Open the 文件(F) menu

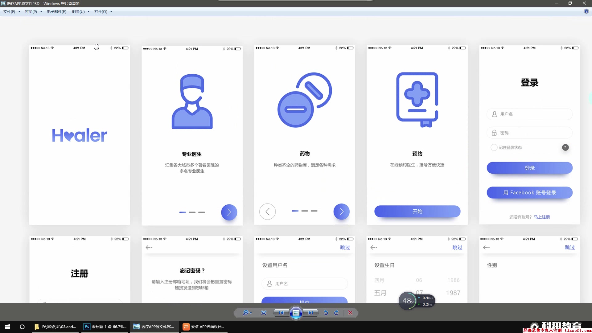click(9, 11)
